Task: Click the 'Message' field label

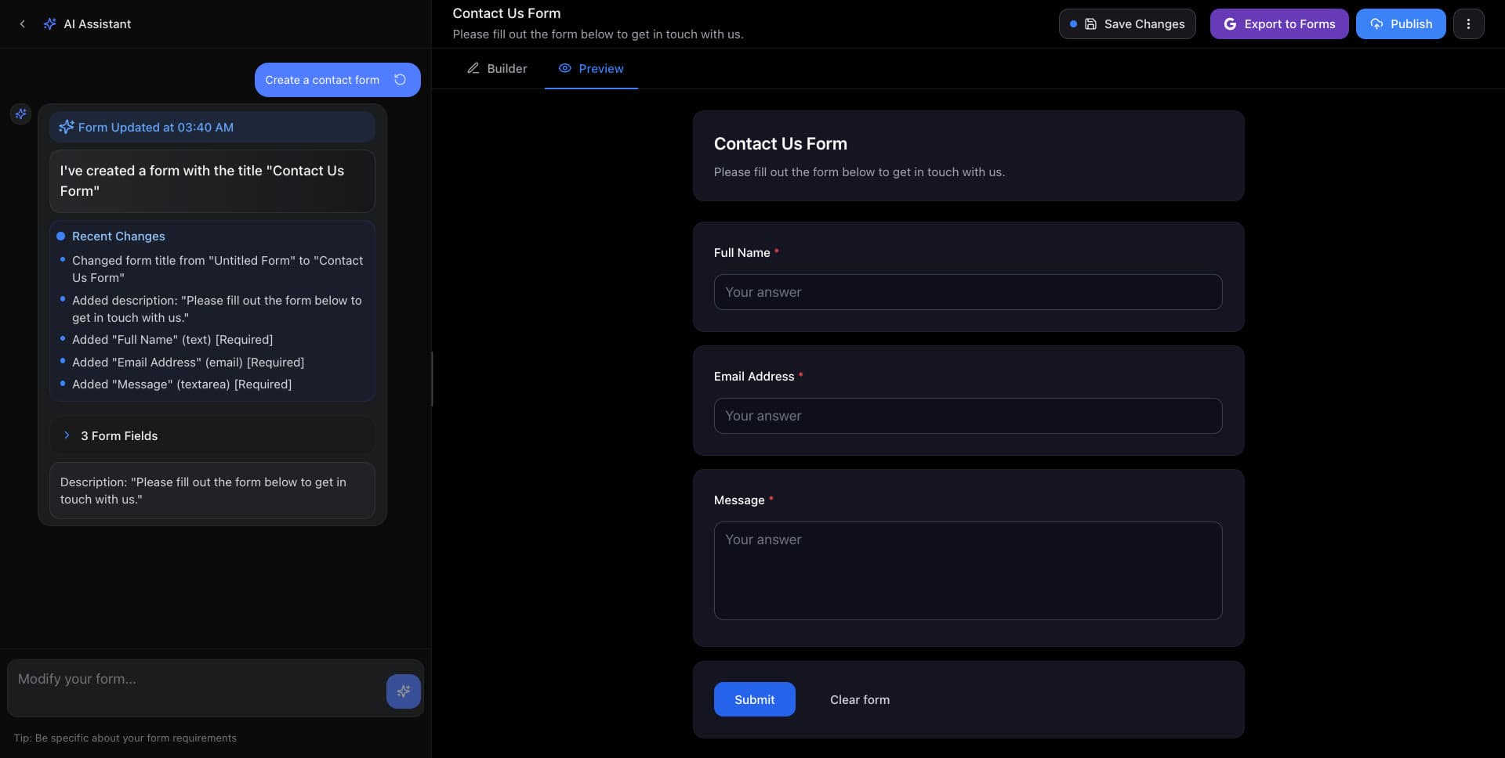Action: (x=739, y=500)
